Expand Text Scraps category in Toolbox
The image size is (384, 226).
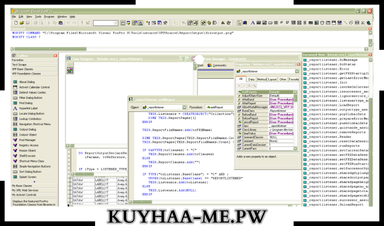(x=34, y=64)
